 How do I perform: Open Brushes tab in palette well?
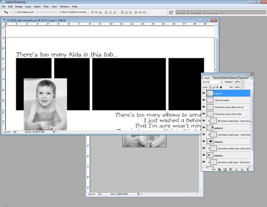181,13
